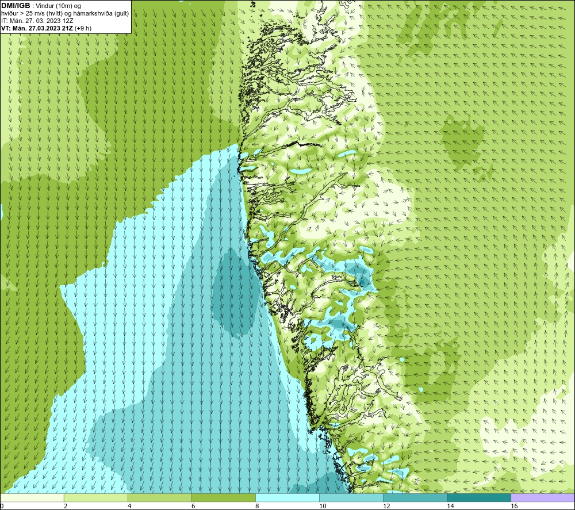
Task: Click the 'IT: Mán. 27. 03. 2023 12Z' line
Action: click(37, 21)
